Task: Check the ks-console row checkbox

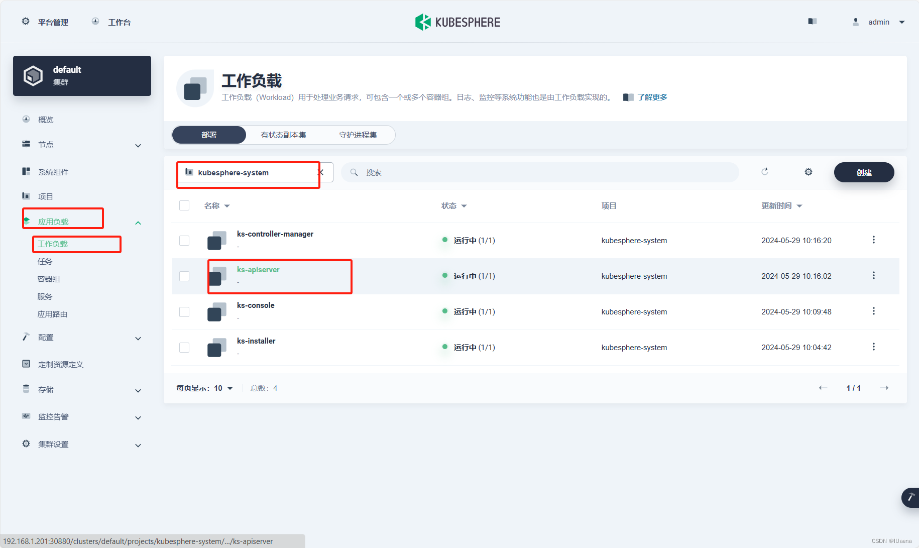Action: (x=184, y=312)
